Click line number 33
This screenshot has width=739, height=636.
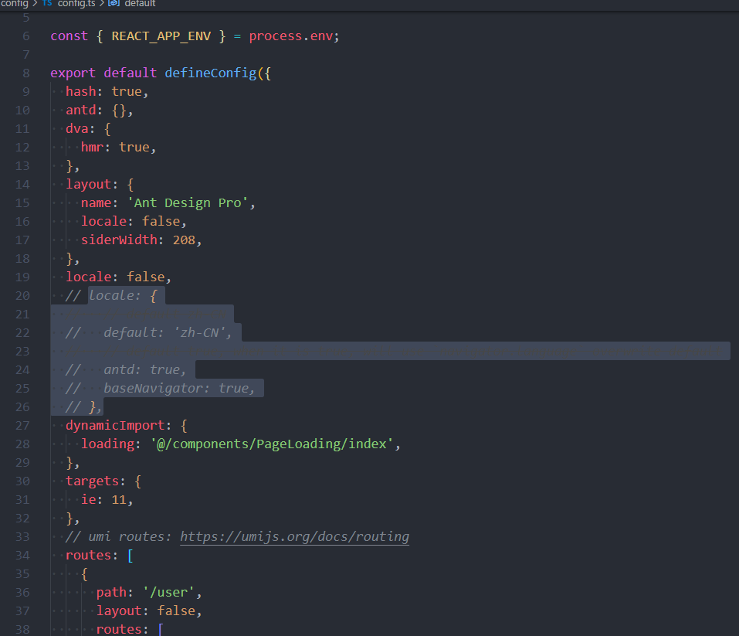pos(22,536)
